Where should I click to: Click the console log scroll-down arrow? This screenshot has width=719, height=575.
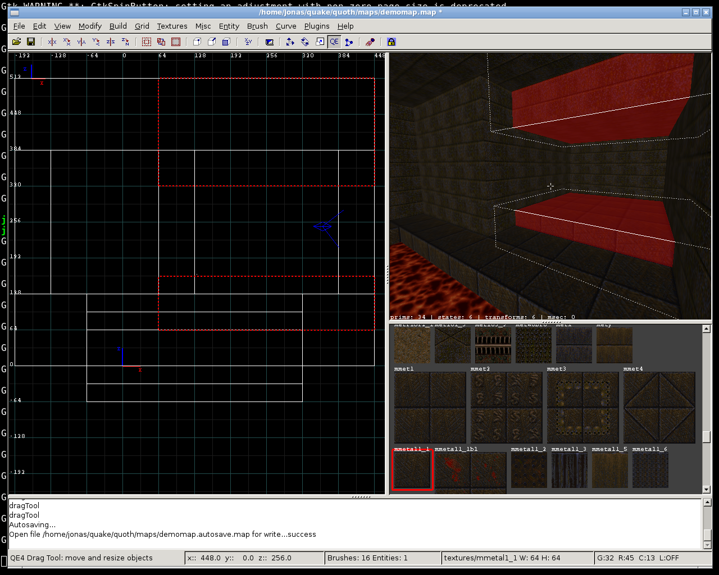coord(707,545)
